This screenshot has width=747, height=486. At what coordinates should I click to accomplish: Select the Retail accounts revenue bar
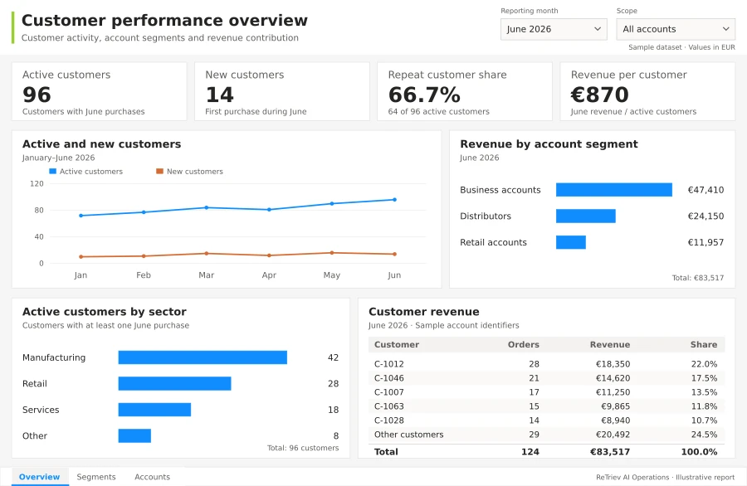point(571,242)
